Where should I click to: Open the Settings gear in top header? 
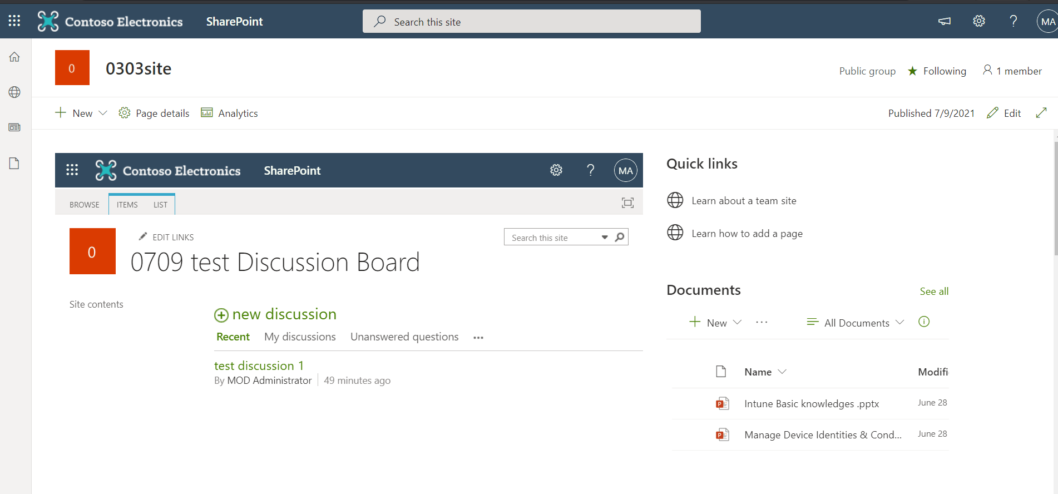pyautogui.click(x=979, y=21)
